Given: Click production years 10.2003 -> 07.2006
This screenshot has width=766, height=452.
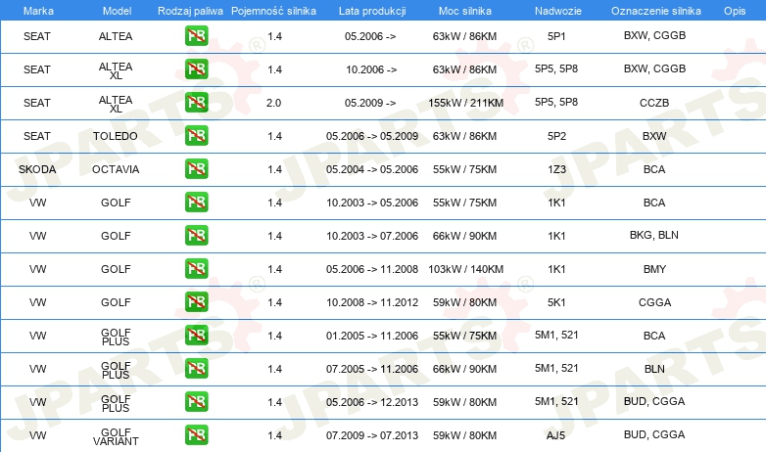Looking at the screenshot, I should click(372, 236).
